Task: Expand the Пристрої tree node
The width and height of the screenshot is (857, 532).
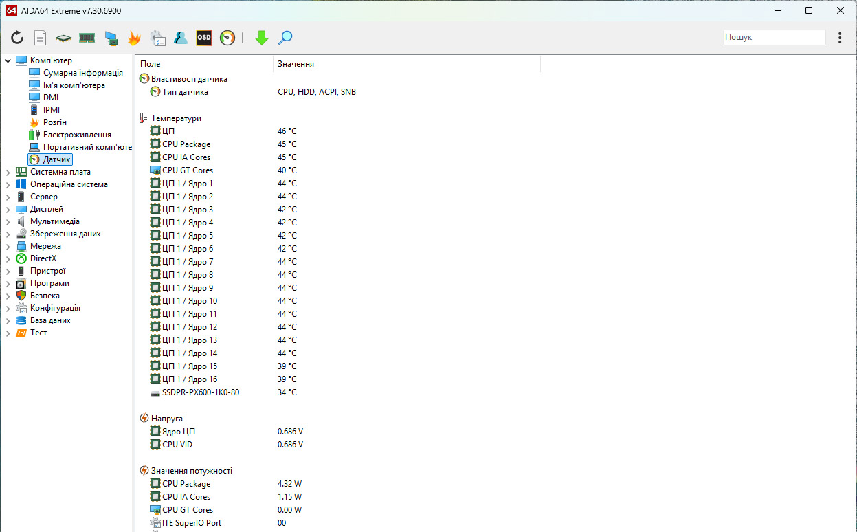Action: pos(8,271)
